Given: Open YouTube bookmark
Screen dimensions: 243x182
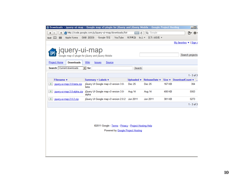Looking at the screenshot, I should pos(119,38).
